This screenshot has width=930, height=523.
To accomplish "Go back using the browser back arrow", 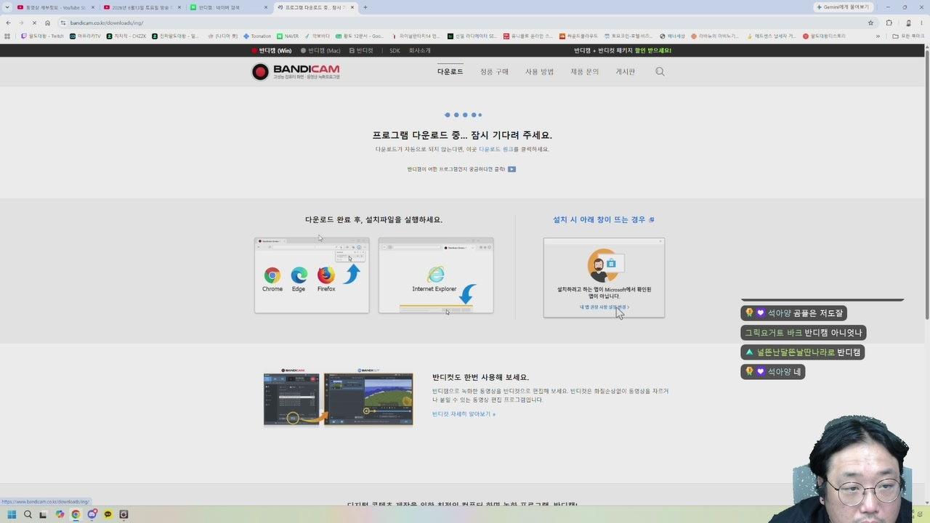I will tap(8, 23).
